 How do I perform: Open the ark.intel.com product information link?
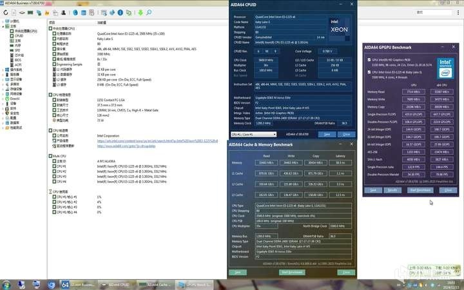pyautogui.click(x=157, y=141)
